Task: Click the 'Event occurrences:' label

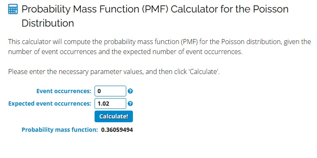Action: click(x=64, y=91)
